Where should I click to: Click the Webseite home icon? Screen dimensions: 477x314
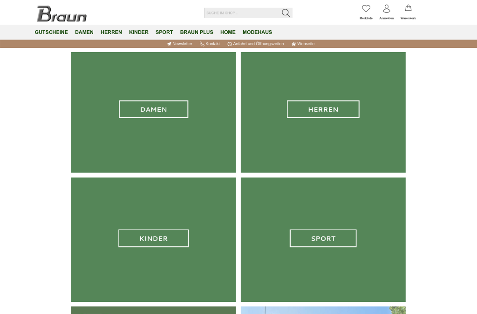click(294, 44)
